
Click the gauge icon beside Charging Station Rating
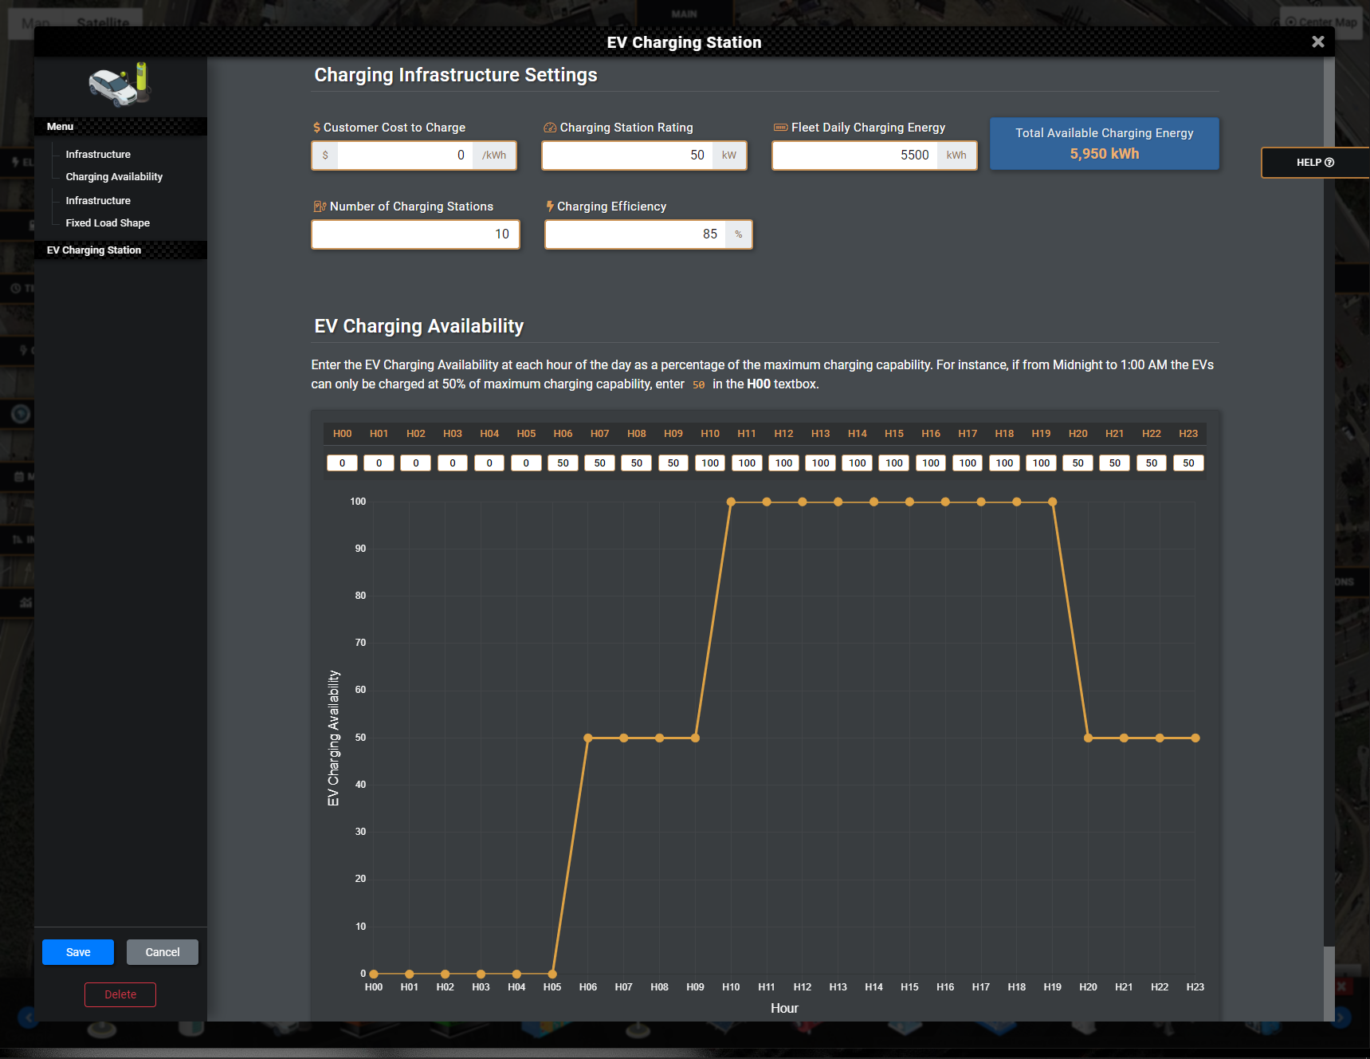click(x=550, y=128)
